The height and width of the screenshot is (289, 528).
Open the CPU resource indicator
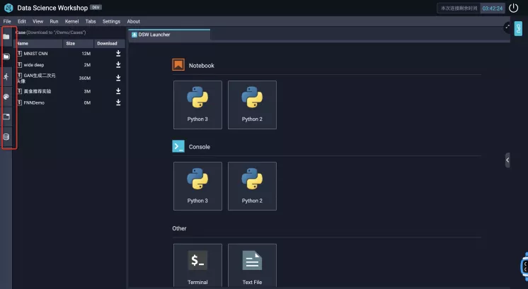(518, 29)
